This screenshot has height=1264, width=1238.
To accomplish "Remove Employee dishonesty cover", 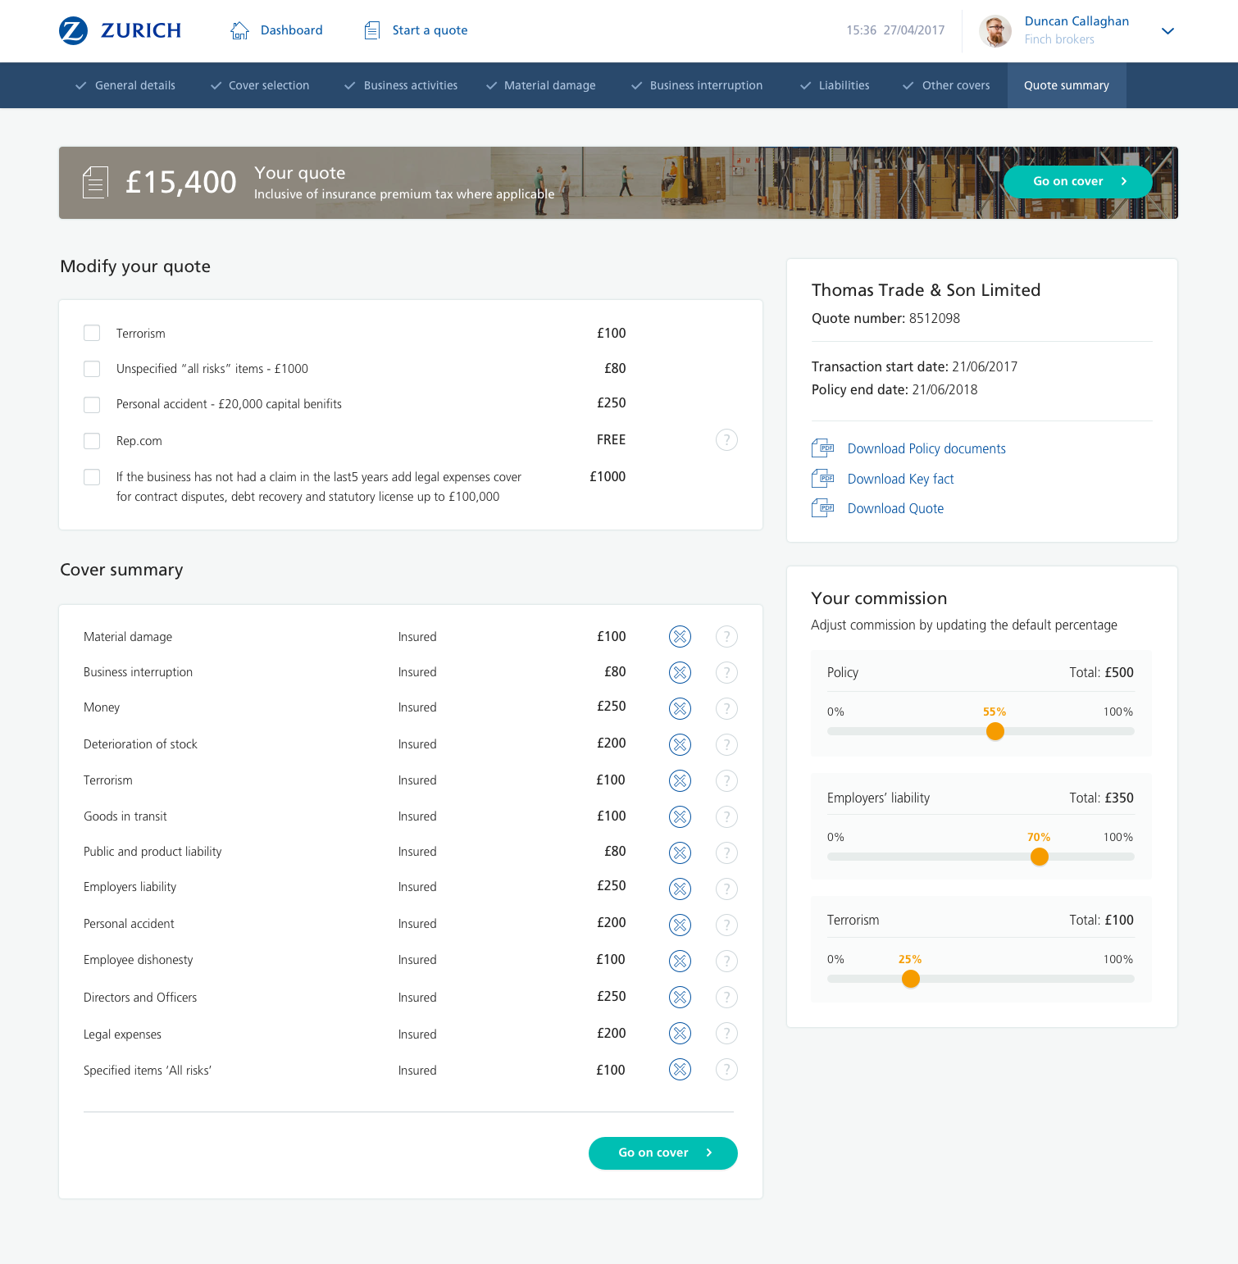I will [680, 961].
